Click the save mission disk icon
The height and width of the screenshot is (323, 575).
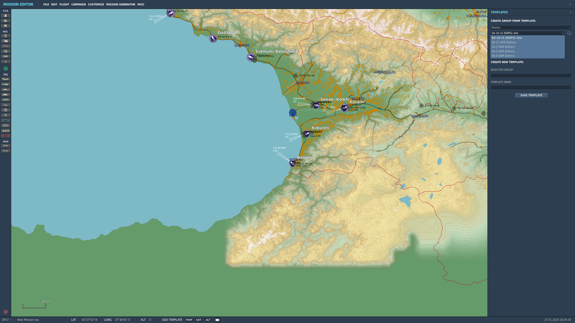(6, 26)
